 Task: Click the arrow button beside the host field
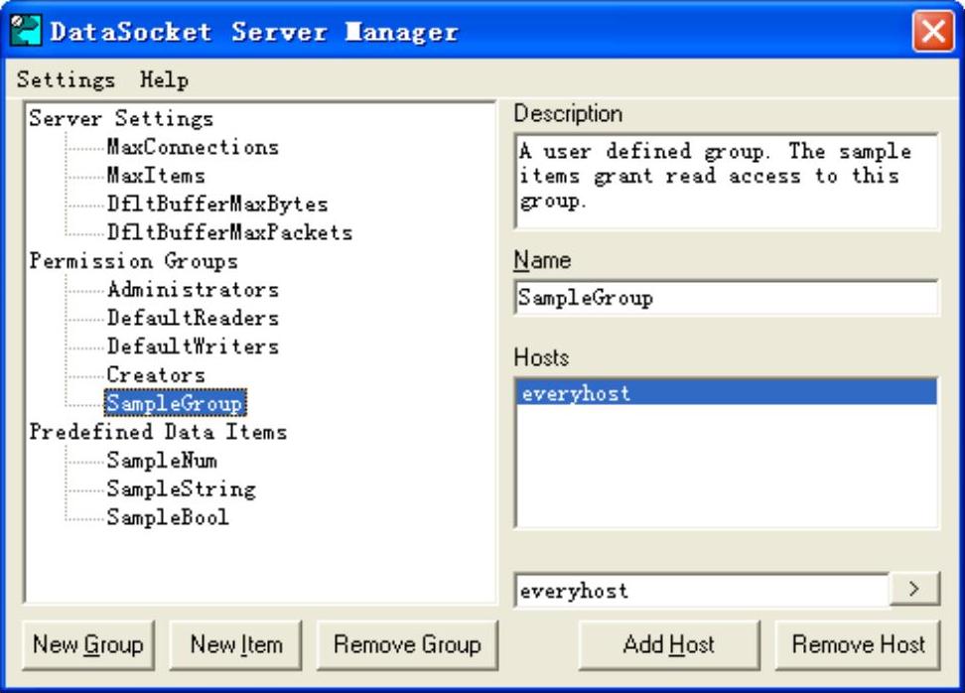tap(914, 589)
